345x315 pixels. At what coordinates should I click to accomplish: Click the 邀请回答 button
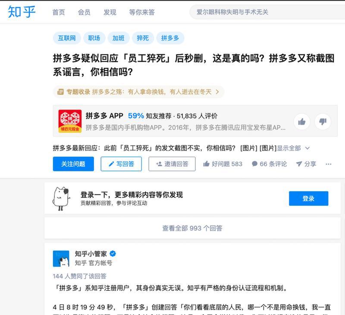click(x=172, y=164)
